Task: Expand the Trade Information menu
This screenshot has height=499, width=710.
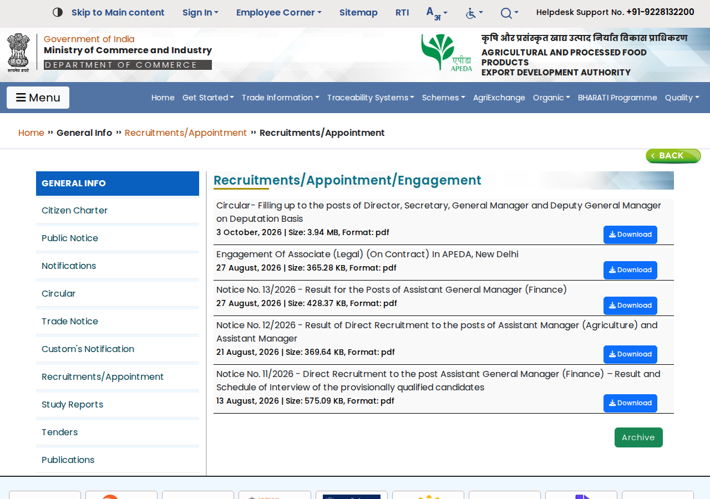Action: (280, 98)
